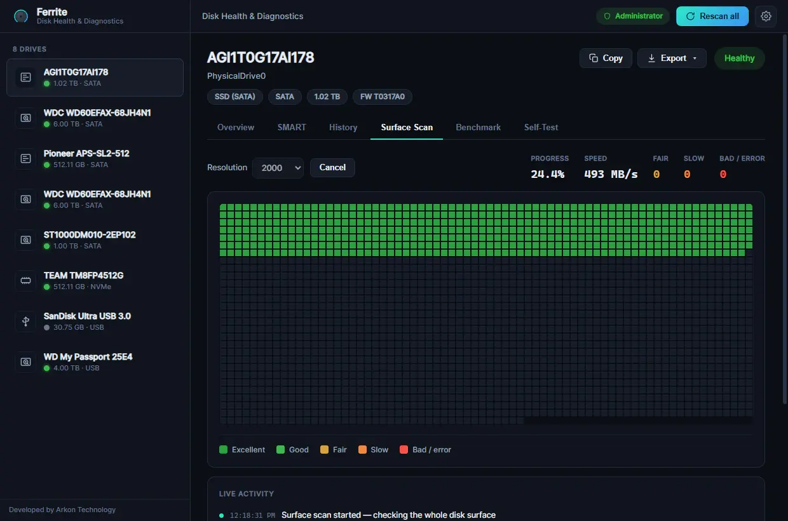
Task: Click the Slow legend color swatch
Action: (x=363, y=450)
